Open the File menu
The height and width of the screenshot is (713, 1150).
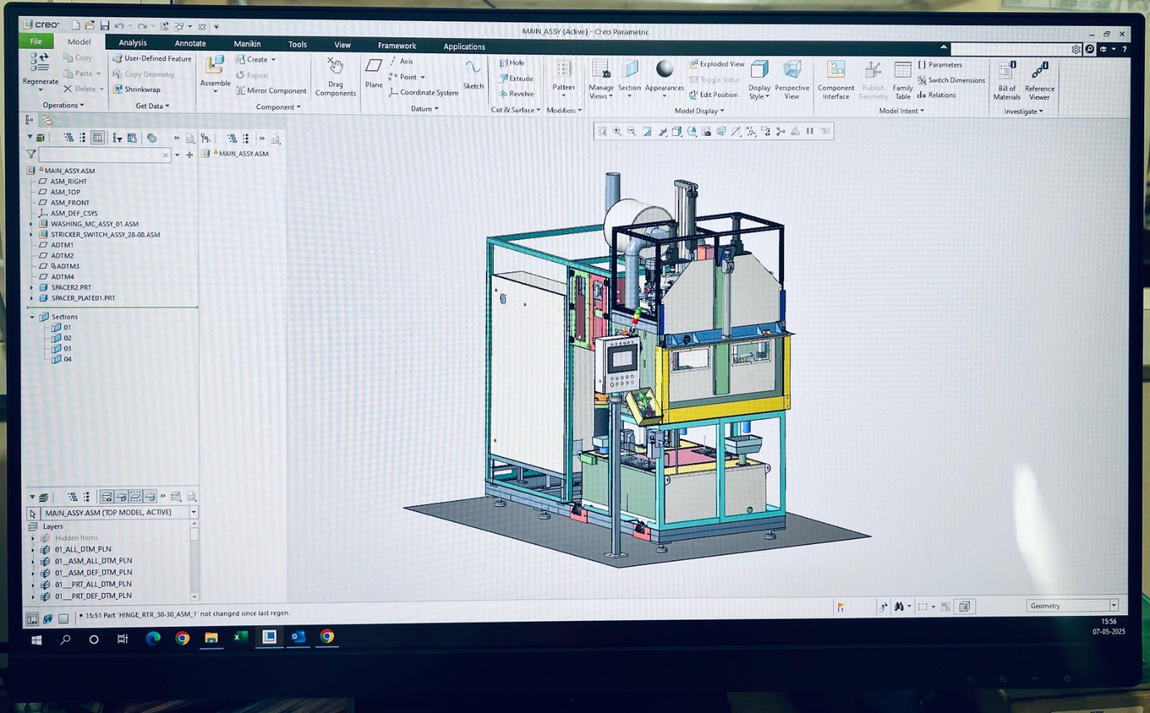pyautogui.click(x=36, y=42)
